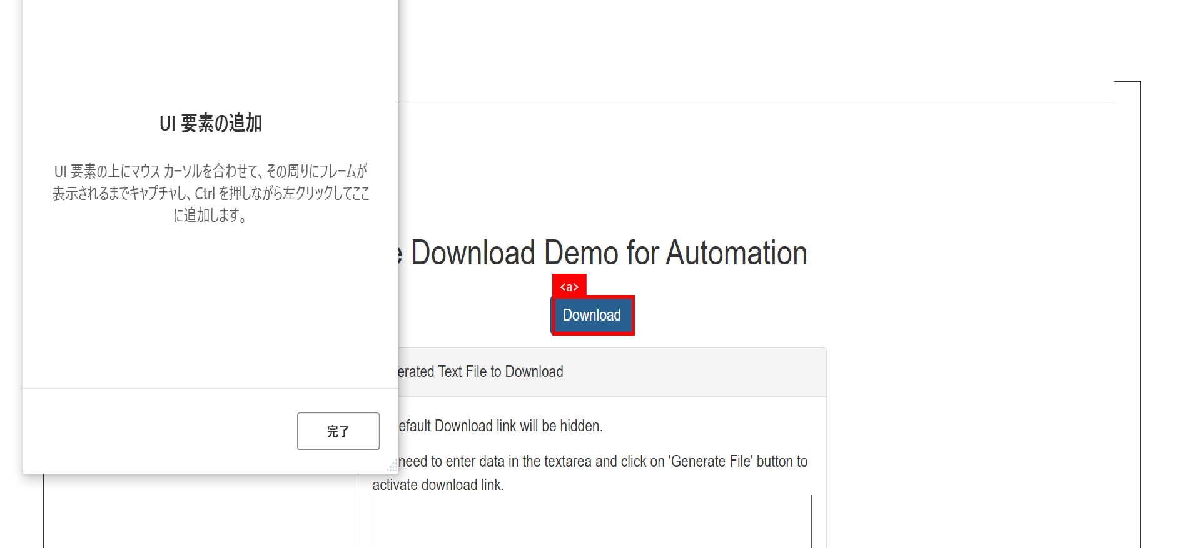Click the word 'Automation' in the heading
Screen dimensions: 1184x548
tap(736, 254)
